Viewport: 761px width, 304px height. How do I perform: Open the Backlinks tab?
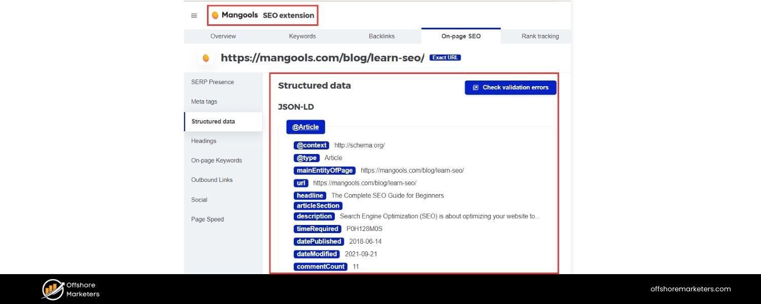click(382, 36)
